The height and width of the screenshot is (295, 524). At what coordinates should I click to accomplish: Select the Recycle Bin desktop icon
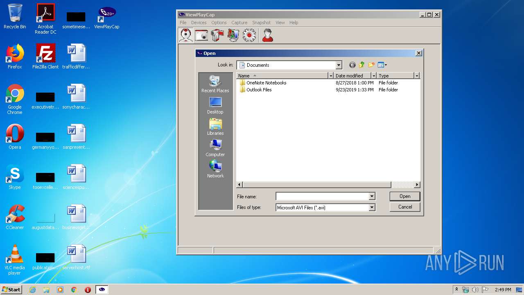click(x=15, y=16)
